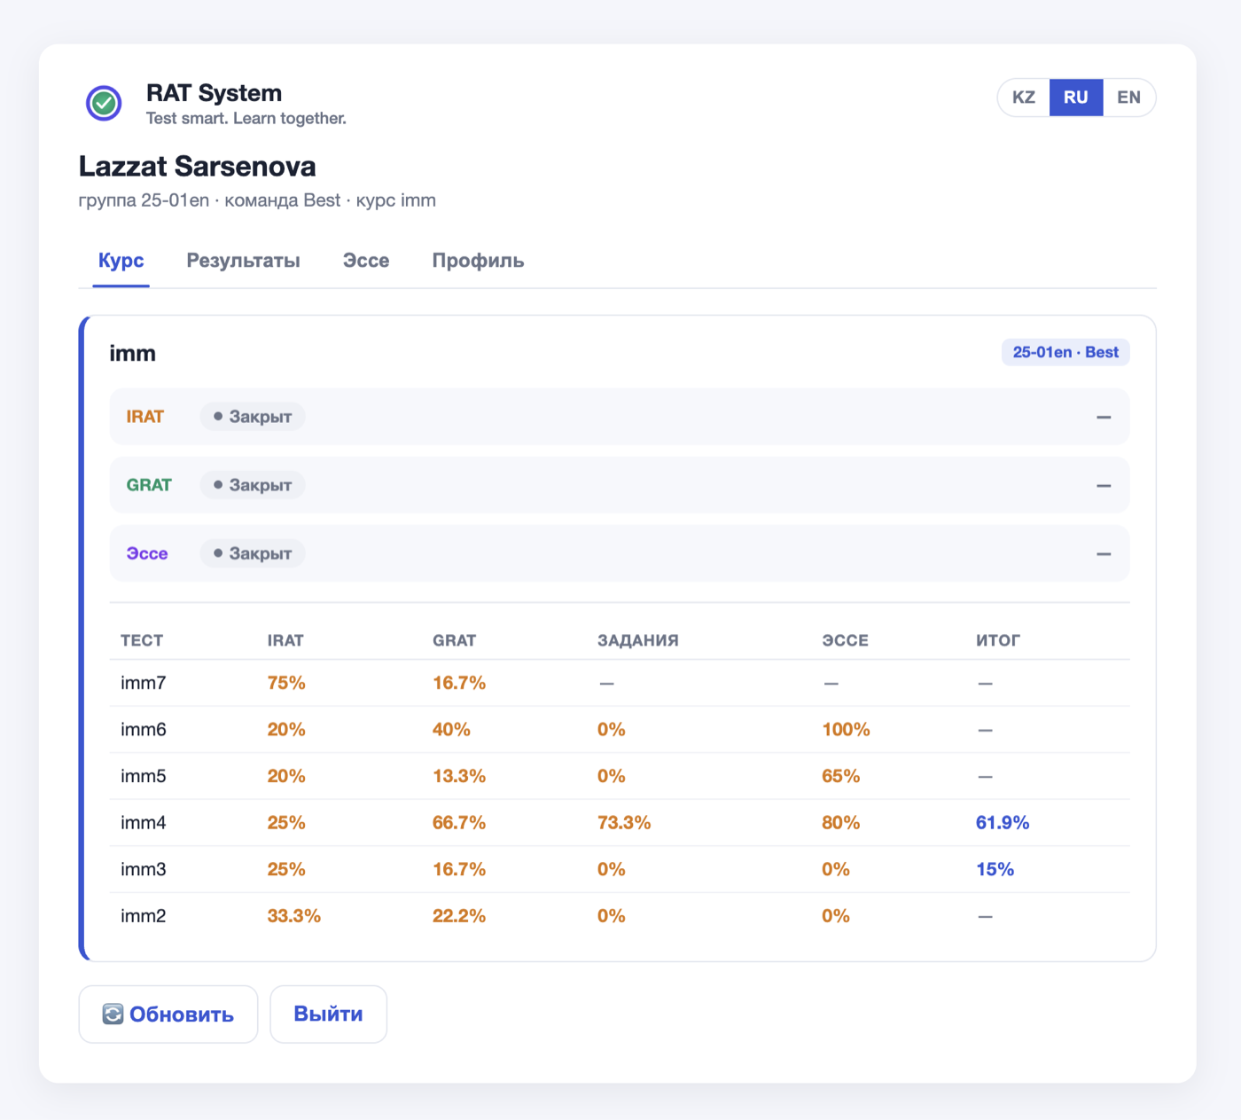Open the Результаты tab
The image size is (1241, 1120).
pos(244,261)
